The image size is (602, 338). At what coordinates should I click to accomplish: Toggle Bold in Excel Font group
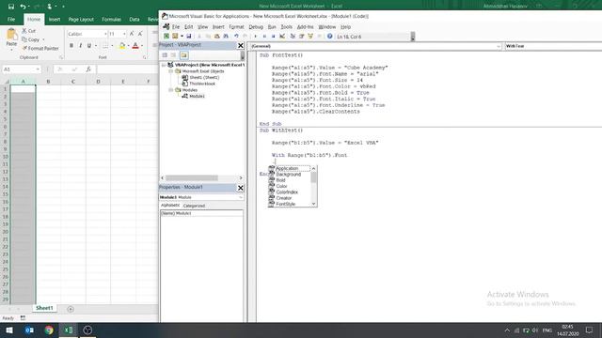[71, 46]
